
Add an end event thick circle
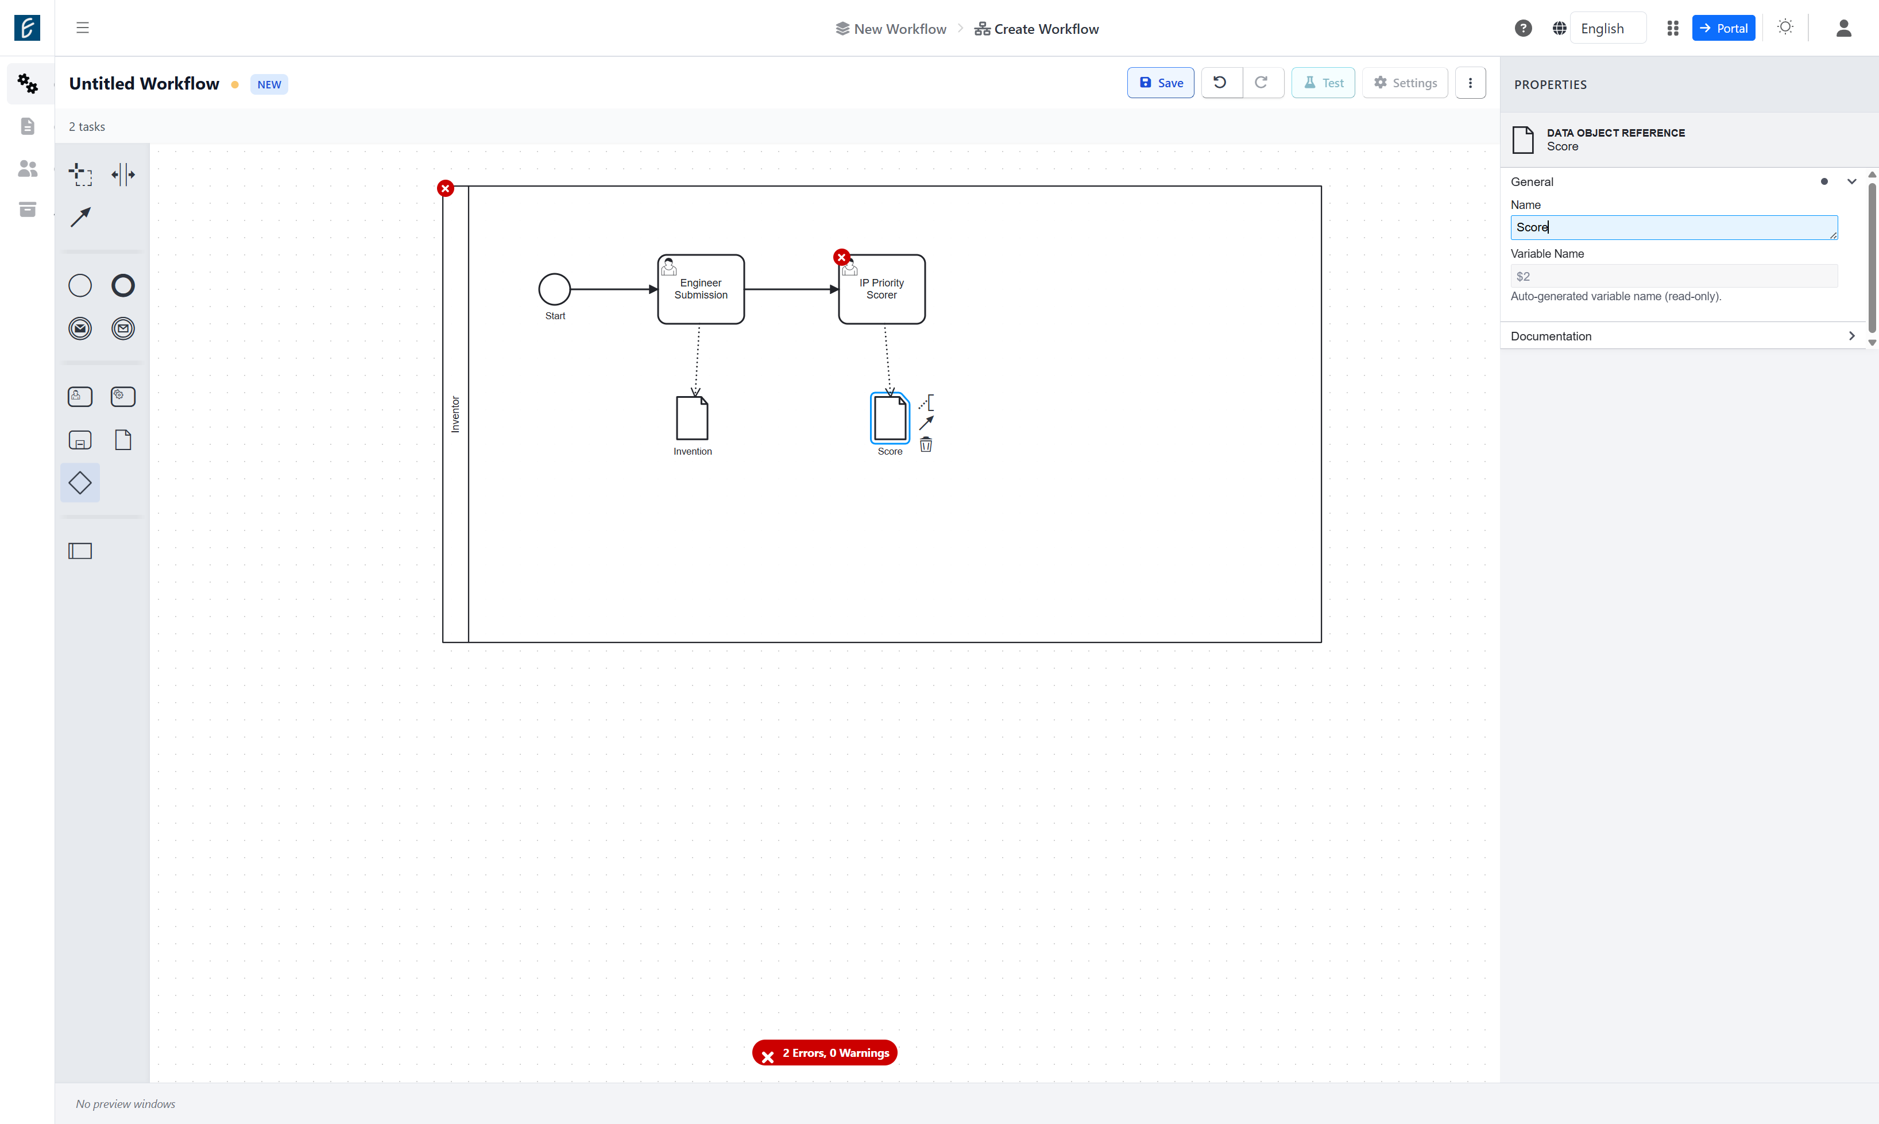tap(123, 285)
